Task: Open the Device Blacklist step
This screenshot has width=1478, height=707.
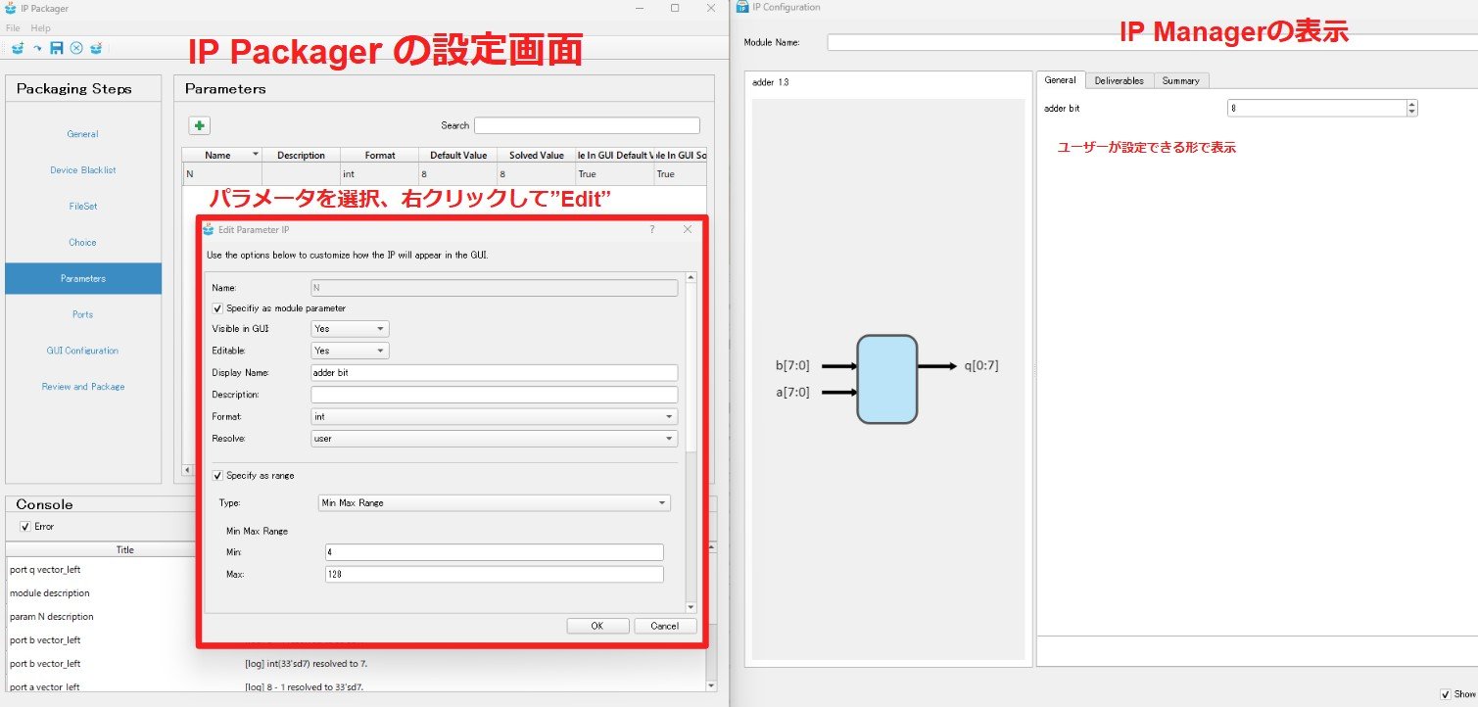Action: [x=83, y=170]
